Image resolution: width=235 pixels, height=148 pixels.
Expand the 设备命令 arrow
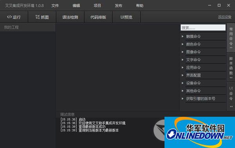pos(183,83)
